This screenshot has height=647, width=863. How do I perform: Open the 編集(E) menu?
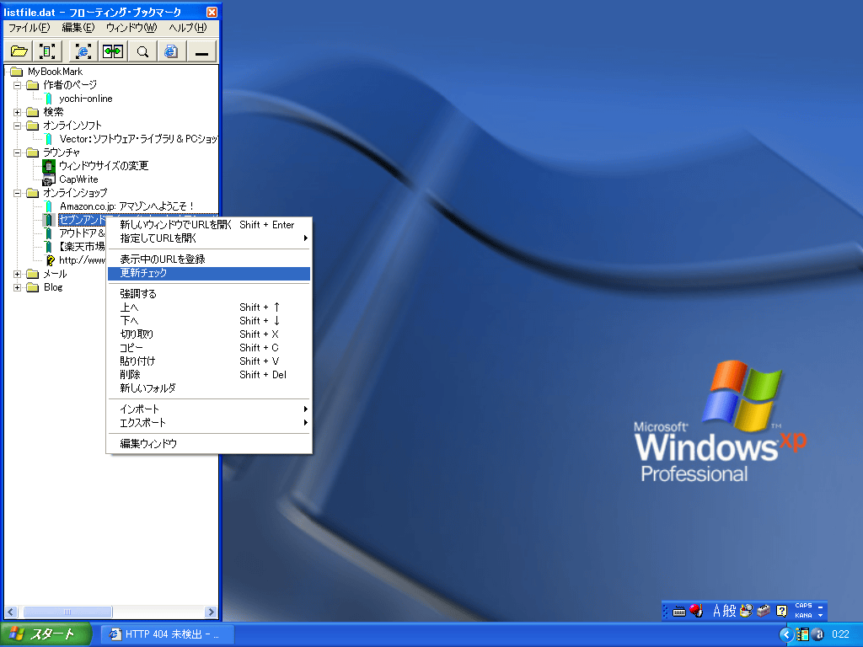(78, 28)
